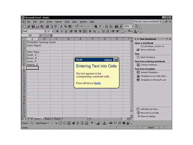Open the Format menu
The width and height of the screenshot is (193, 145).
[58, 22]
